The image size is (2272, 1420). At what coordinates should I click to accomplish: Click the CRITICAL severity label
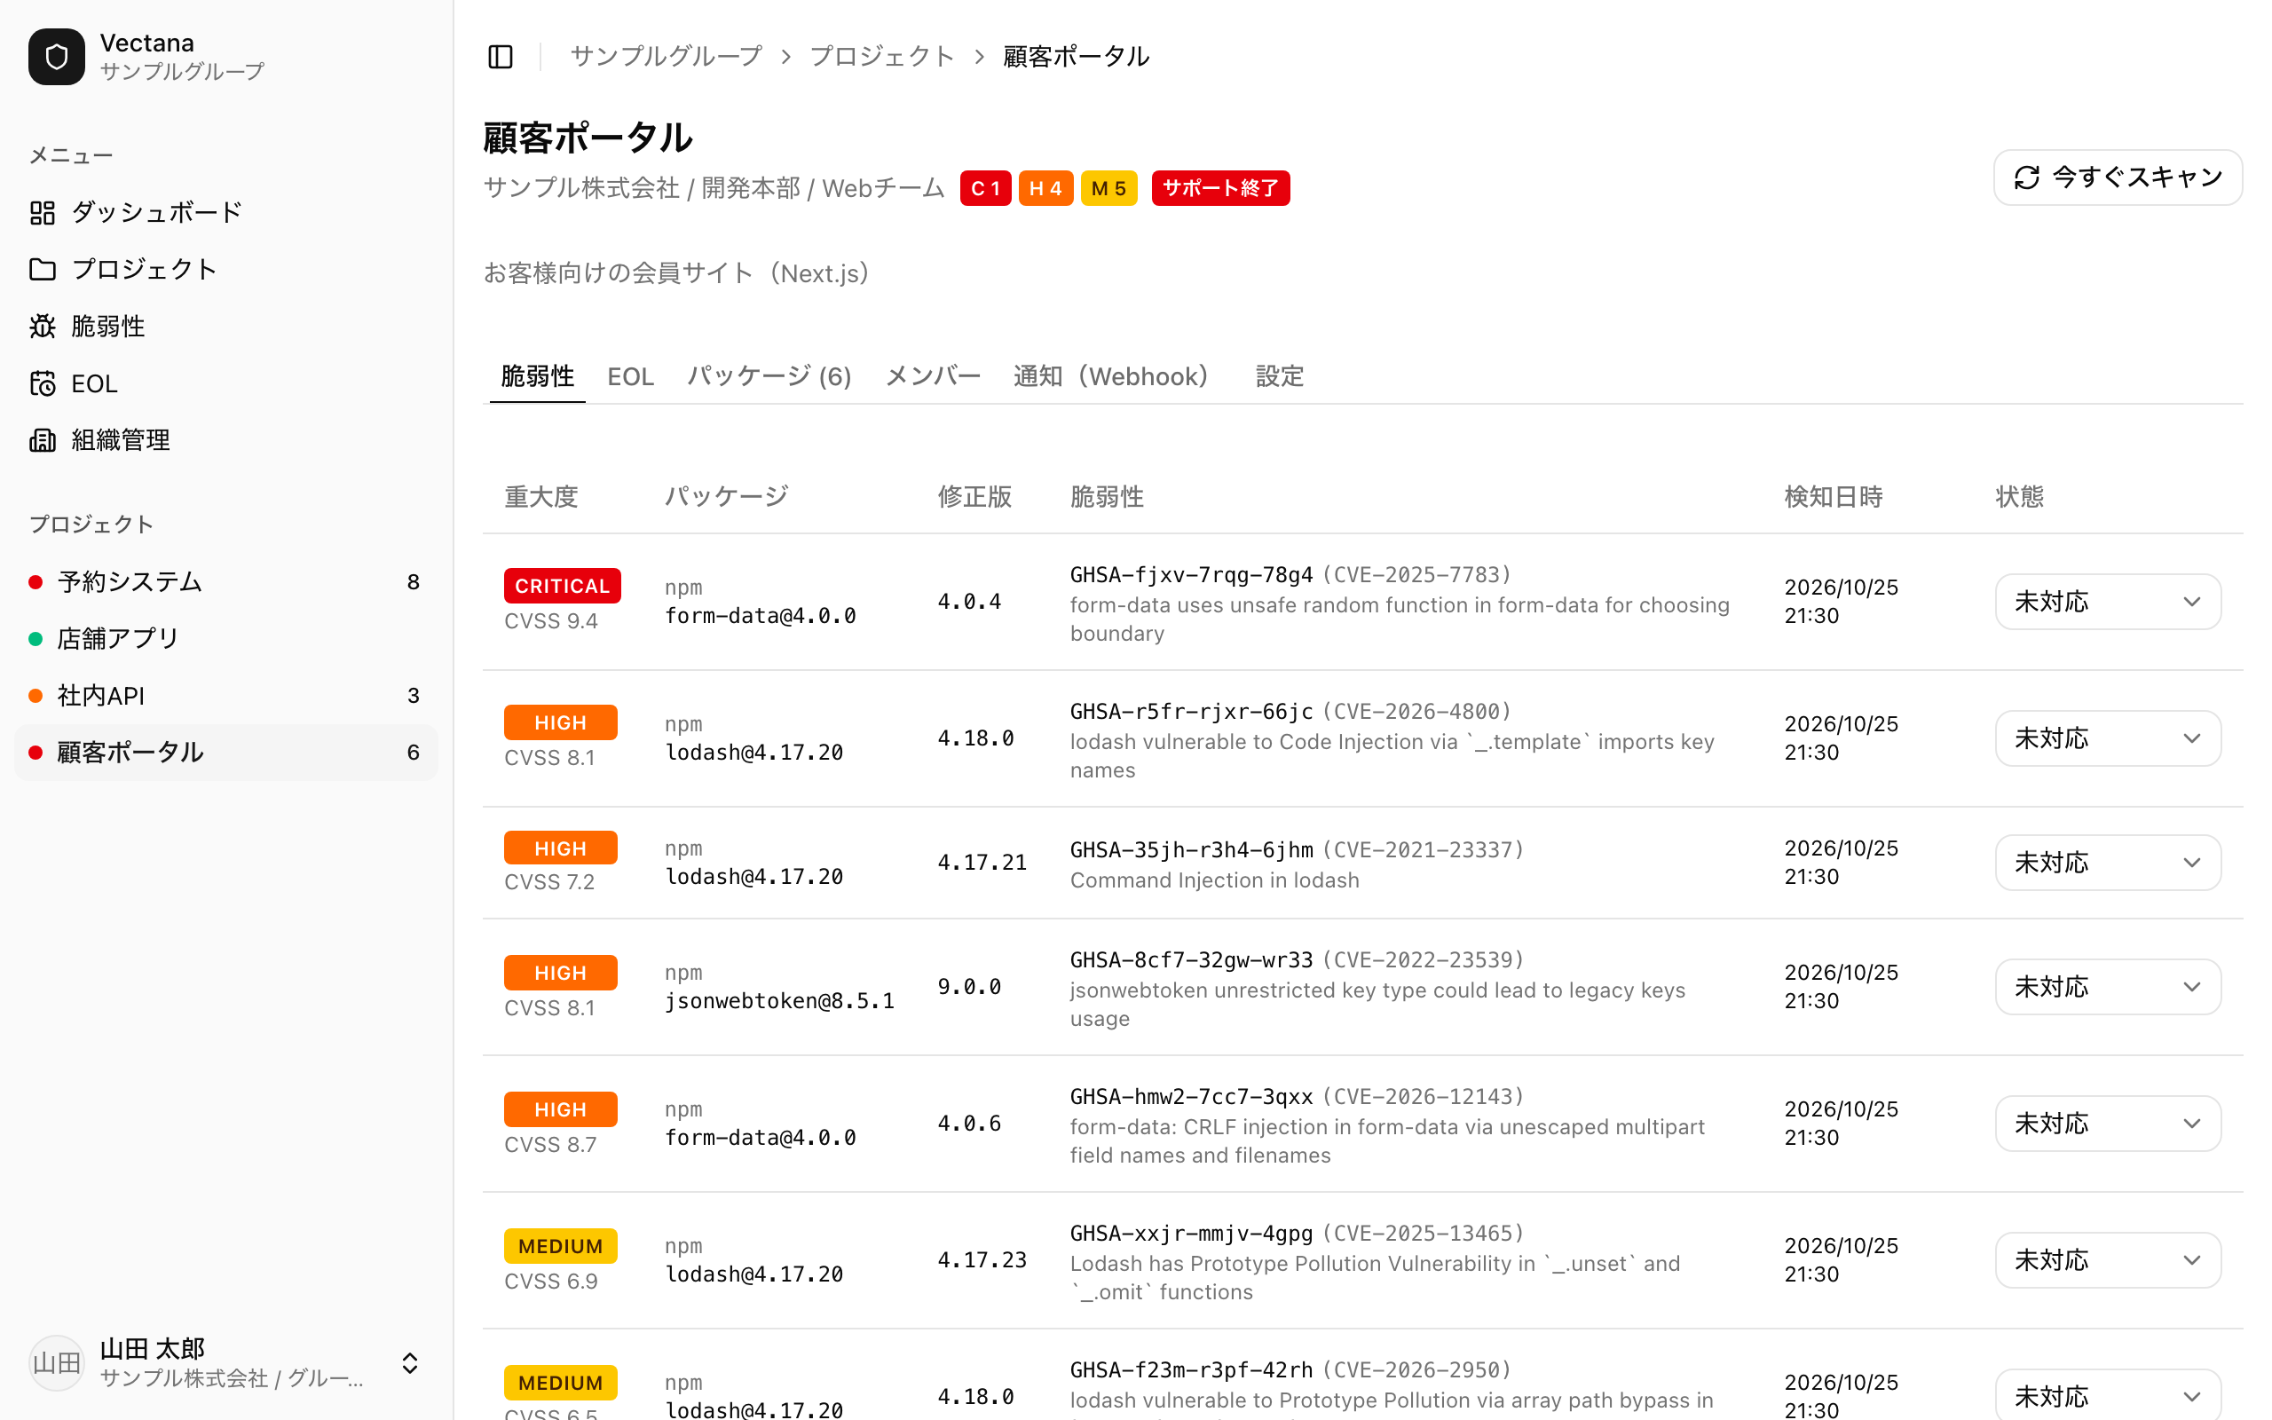pos(563,586)
